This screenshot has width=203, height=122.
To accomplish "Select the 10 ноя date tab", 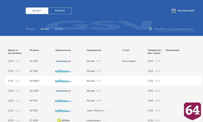I will (x=30, y=29).
